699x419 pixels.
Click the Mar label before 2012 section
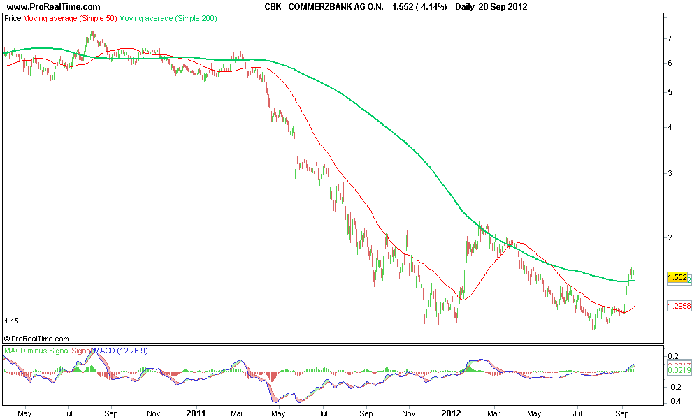237,413
